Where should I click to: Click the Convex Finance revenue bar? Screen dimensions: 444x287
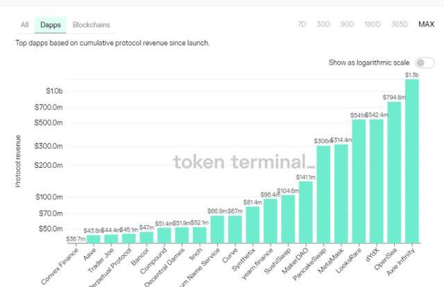point(76,242)
